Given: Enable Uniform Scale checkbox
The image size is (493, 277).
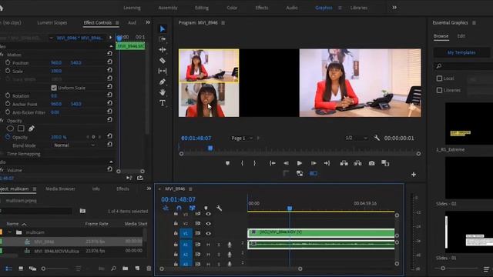Looking at the screenshot, I should (x=54, y=88).
